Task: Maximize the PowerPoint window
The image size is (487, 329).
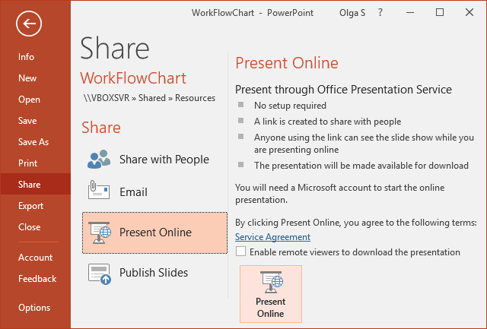Action: (440, 13)
